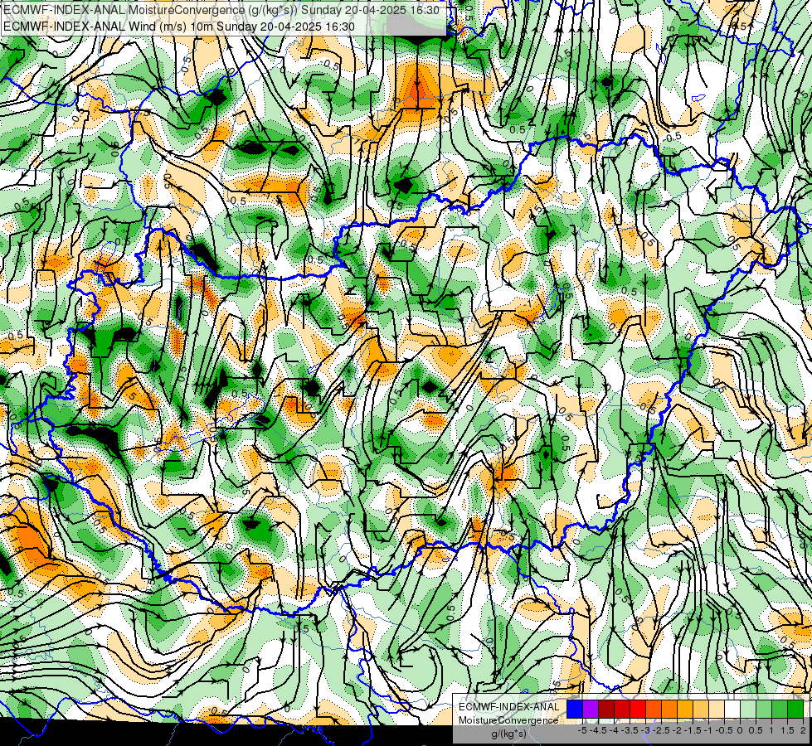Select dark maroon swatch between -4 and -3.5
The height and width of the screenshot is (746, 812).
click(x=606, y=709)
